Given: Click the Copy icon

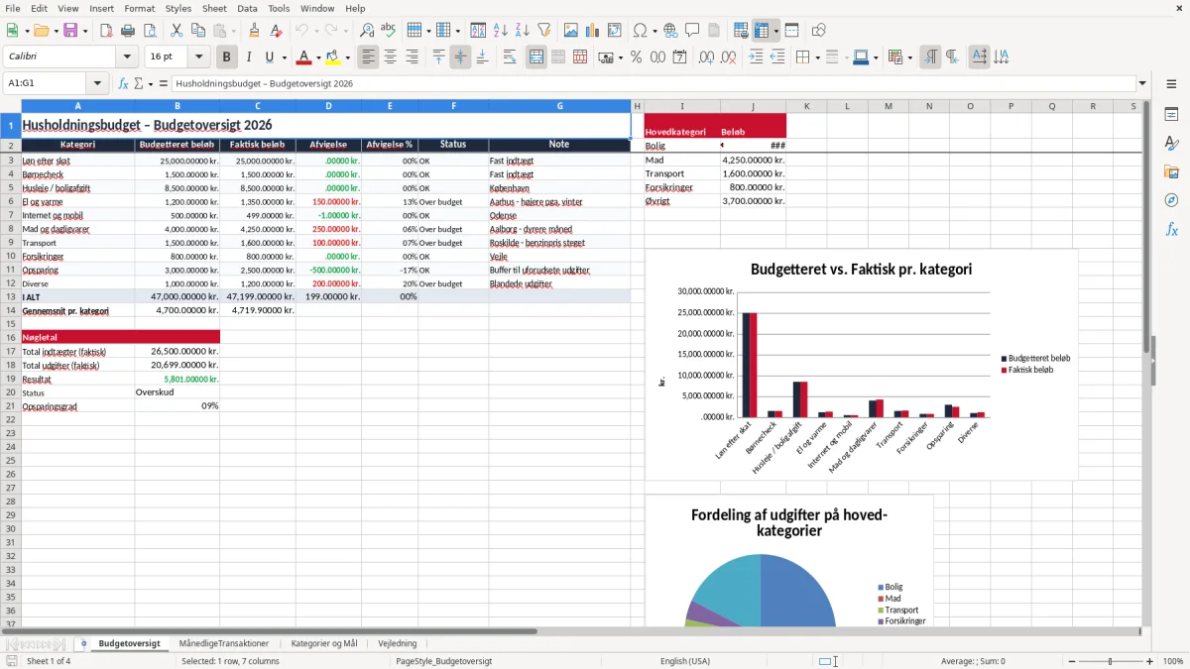Looking at the screenshot, I should click(x=197, y=31).
